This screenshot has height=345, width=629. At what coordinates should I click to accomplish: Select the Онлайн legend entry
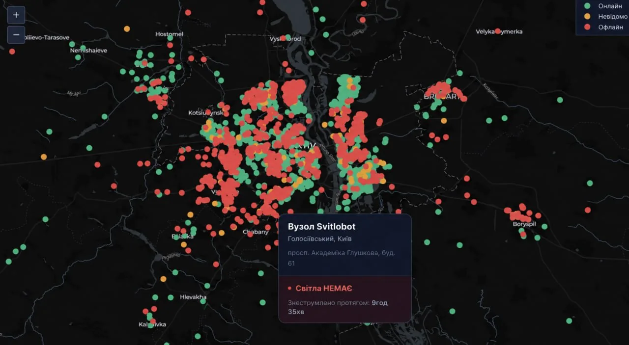(x=604, y=6)
